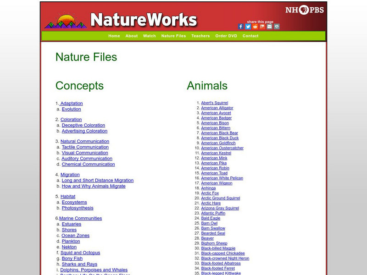Open Bearded Seal page
The width and height of the screenshot is (367, 275).
213,233
